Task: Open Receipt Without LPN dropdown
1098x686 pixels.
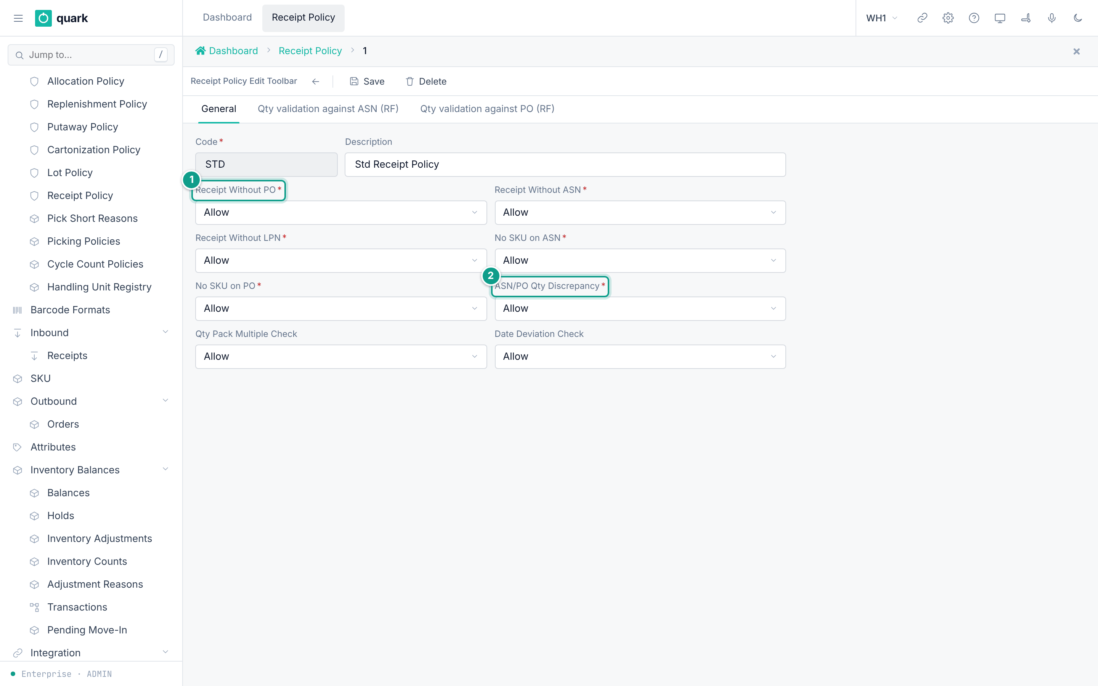Action: tap(341, 260)
